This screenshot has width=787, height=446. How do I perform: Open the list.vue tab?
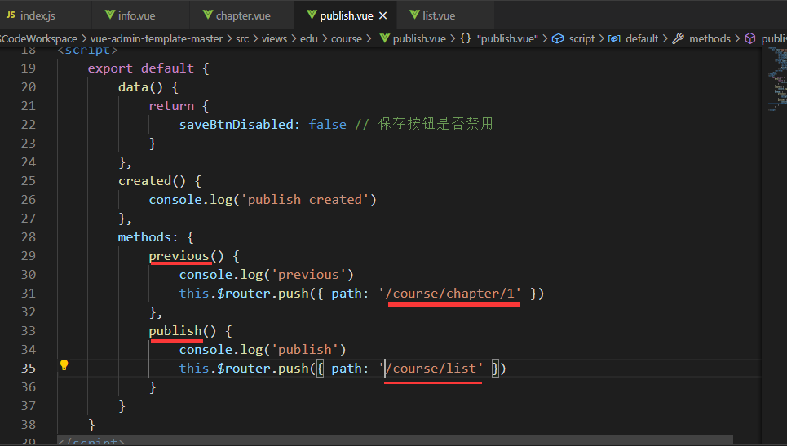tap(439, 15)
